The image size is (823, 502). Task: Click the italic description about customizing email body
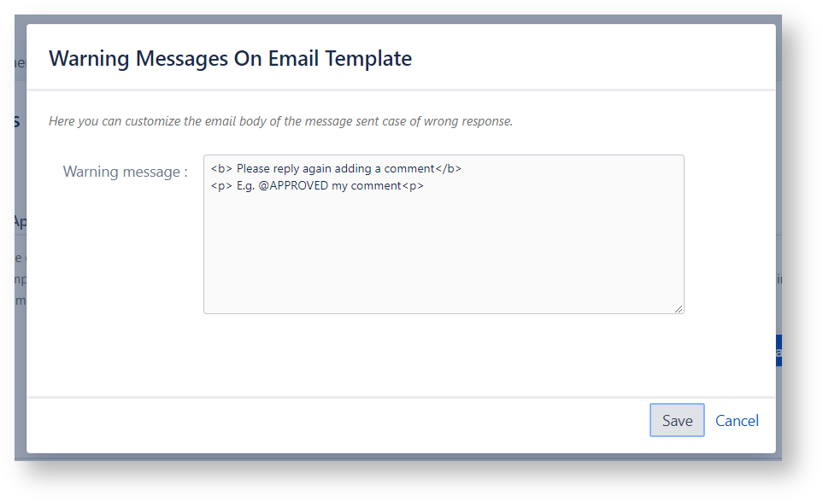[x=280, y=121]
